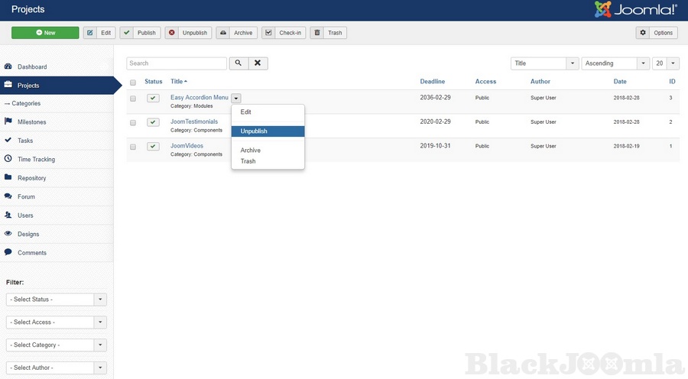This screenshot has width=688, height=379.
Task: Toggle published status of JoomTestimonials
Action: 154,122
